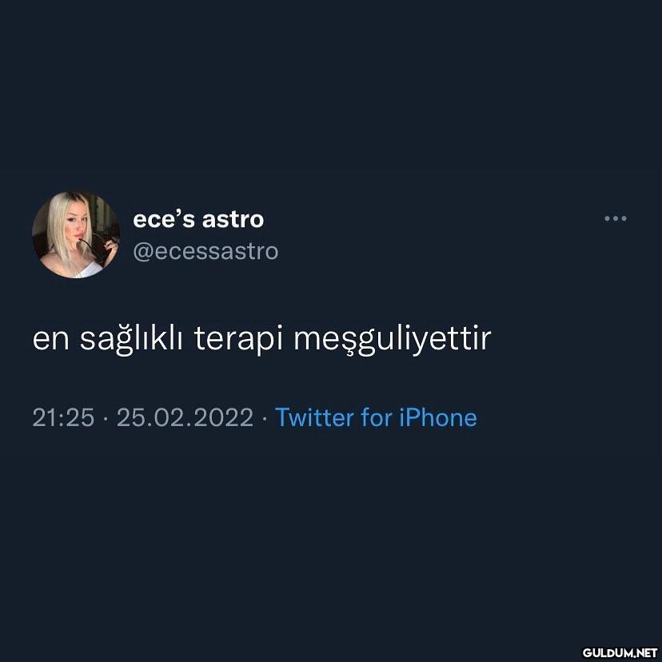
Task: Select the word terapi in the tweet
Action: 238,339
